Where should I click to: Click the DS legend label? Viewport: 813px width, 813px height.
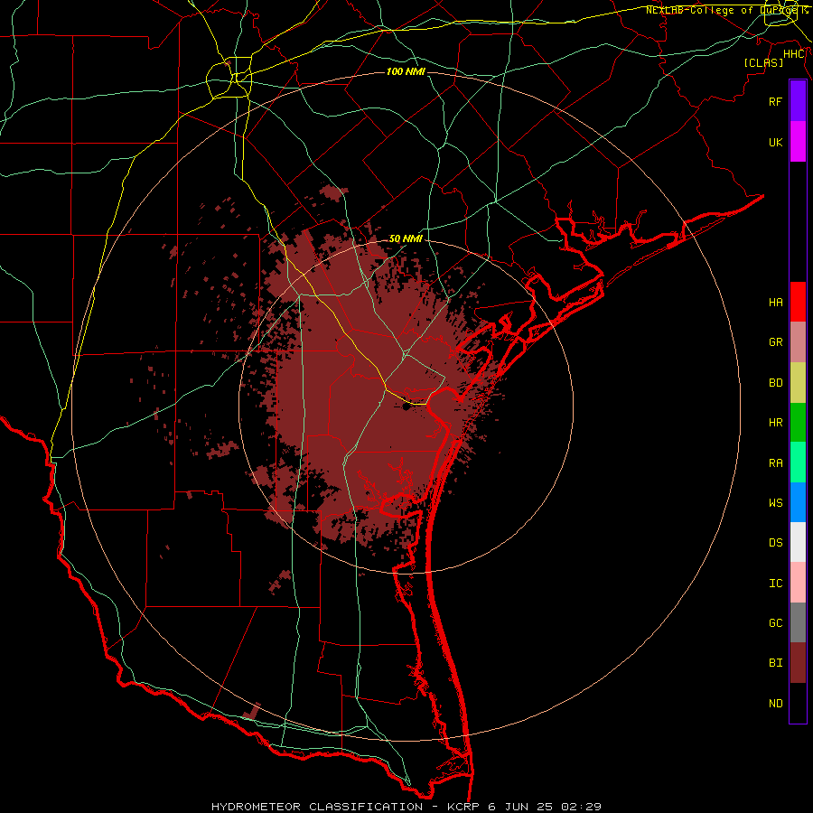click(775, 542)
